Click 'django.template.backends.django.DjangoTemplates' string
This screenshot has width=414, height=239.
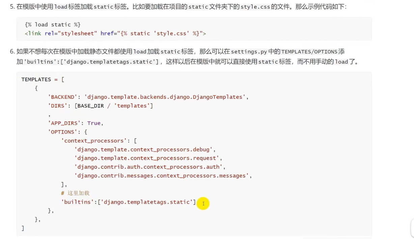point(165,97)
